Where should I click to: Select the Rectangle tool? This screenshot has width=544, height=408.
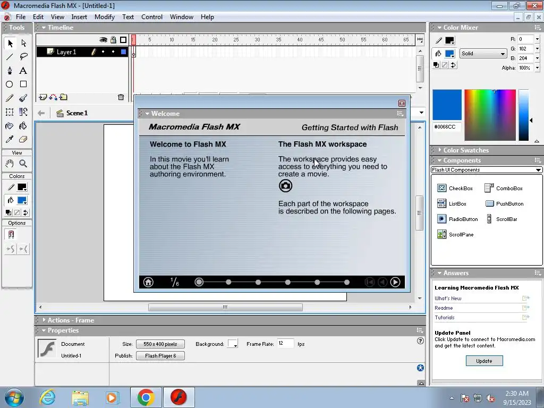click(23, 84)
